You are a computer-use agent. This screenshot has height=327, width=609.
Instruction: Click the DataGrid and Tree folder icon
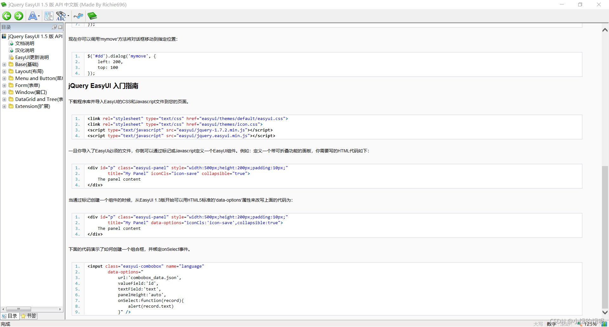point(11,99)
